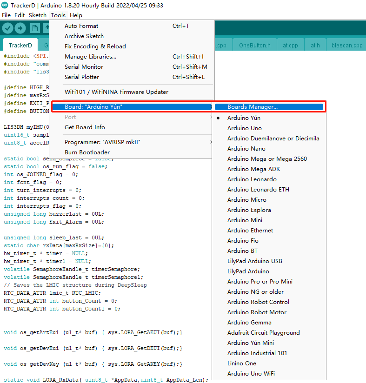The width and height of the screenshot is (366, 383).
Task: Select the Arduino Leonardo board
Action: (269, 179)
